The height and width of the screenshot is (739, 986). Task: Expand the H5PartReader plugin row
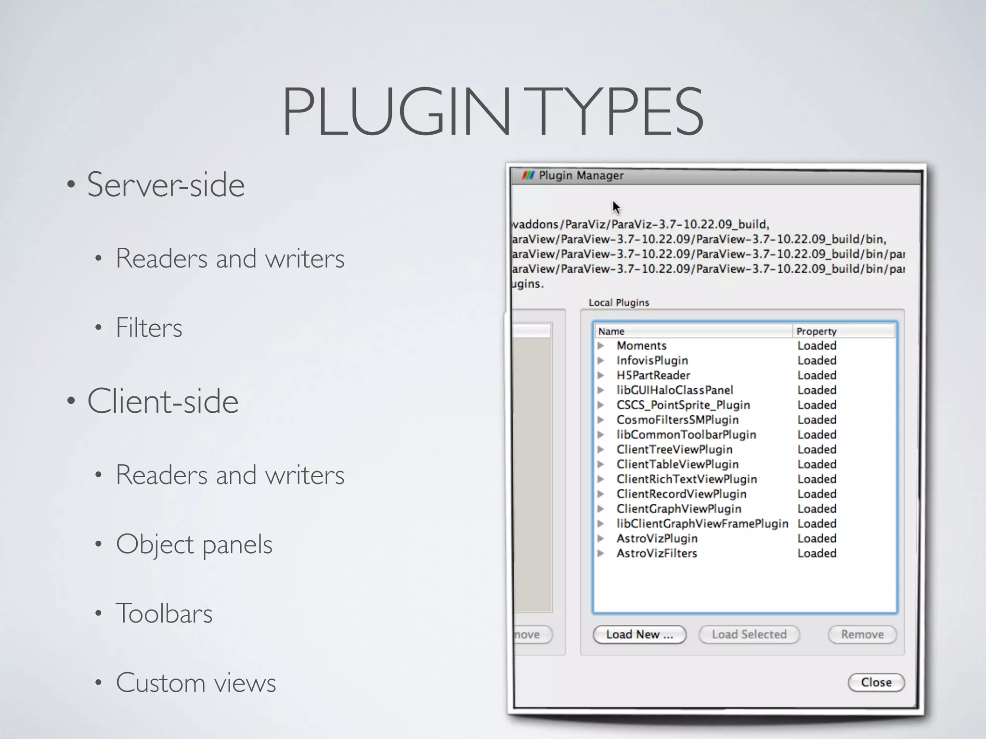601,375
